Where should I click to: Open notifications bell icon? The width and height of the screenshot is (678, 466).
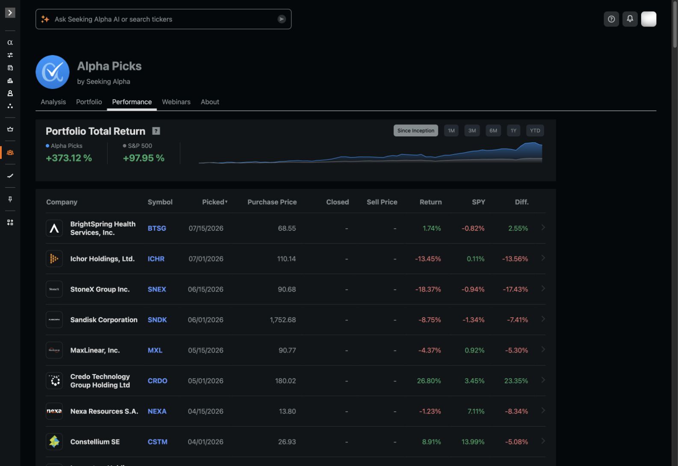[630, 19]
